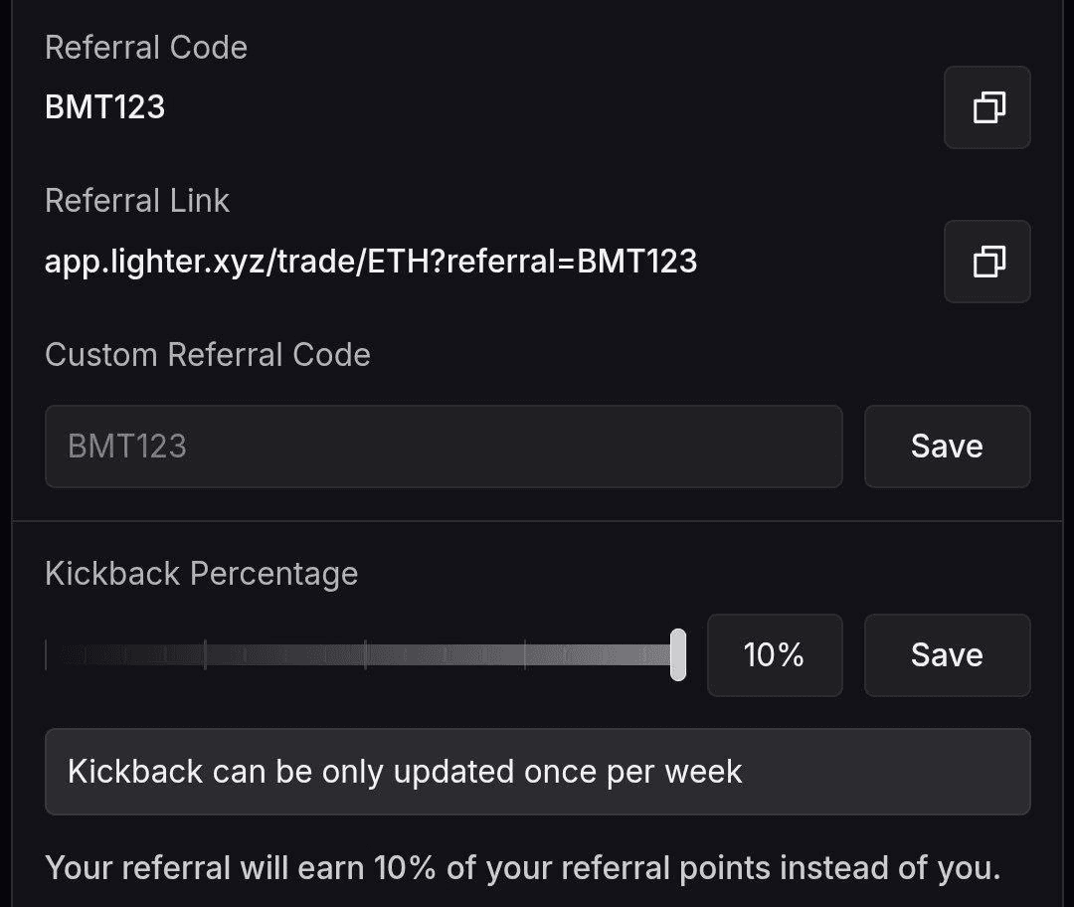Click the 'Referral Code' label

(x=146, y=48)
